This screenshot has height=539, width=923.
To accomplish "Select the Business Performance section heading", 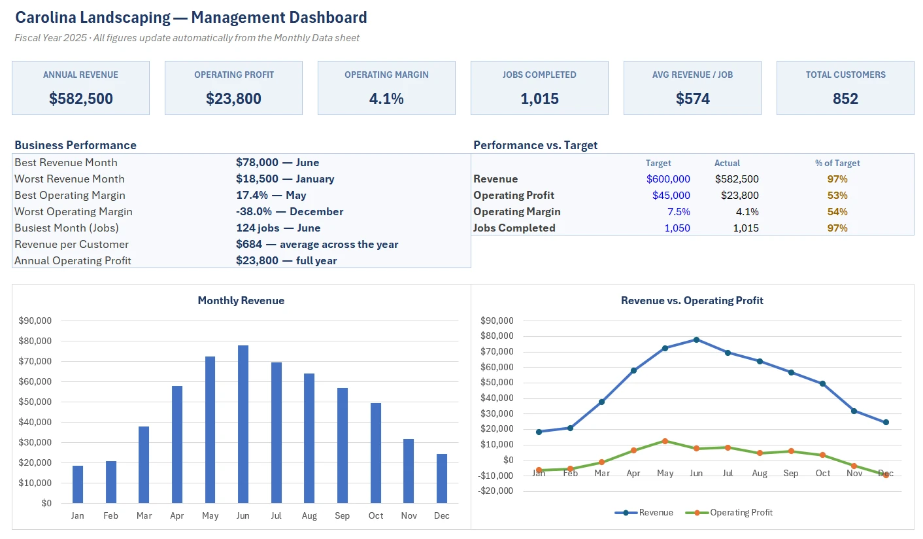I will click(76, 145).
